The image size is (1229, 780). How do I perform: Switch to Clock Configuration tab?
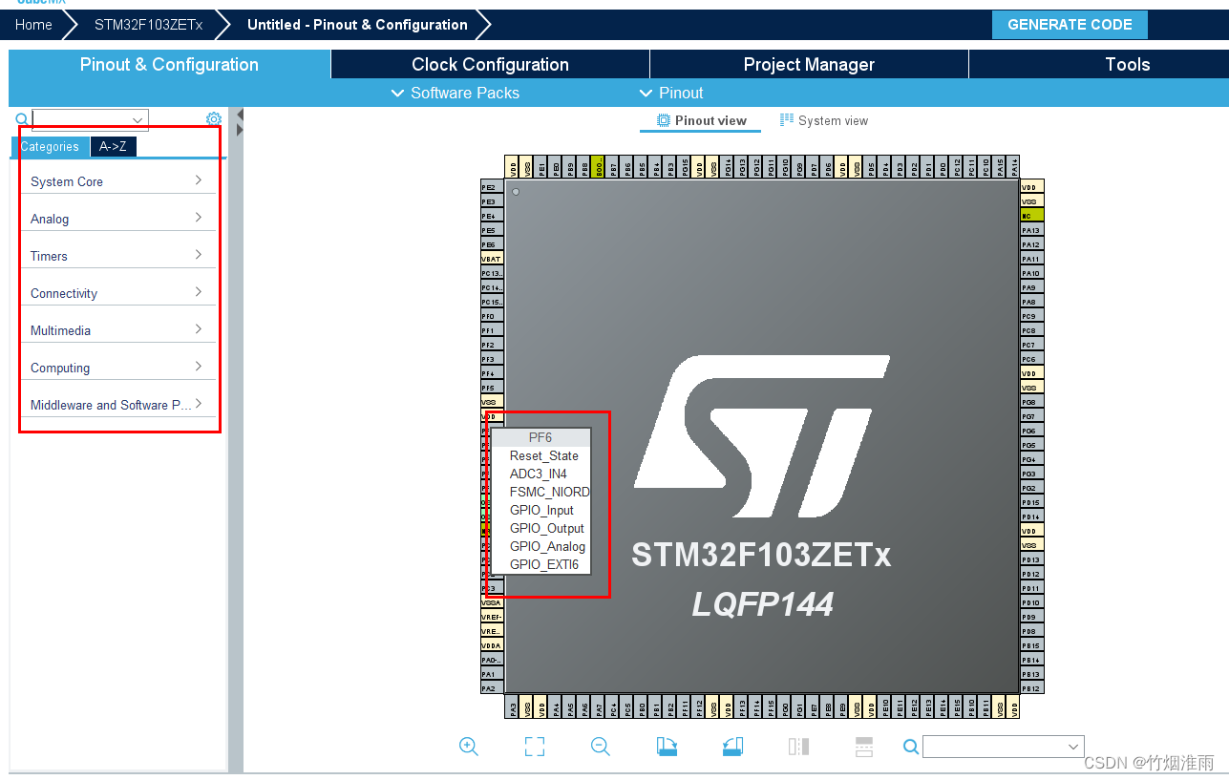[x=490, y=64]
